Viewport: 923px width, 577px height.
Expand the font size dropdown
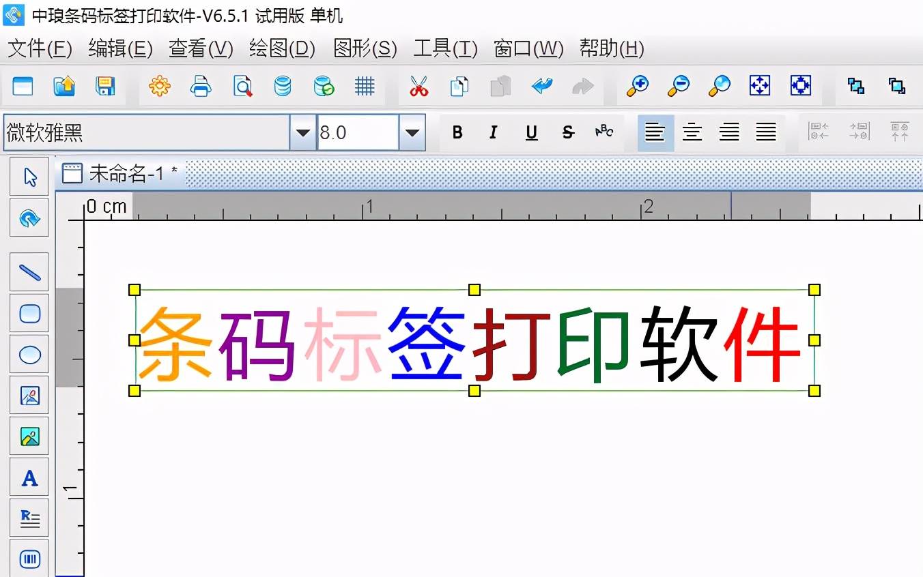click(x=412, y=132)
